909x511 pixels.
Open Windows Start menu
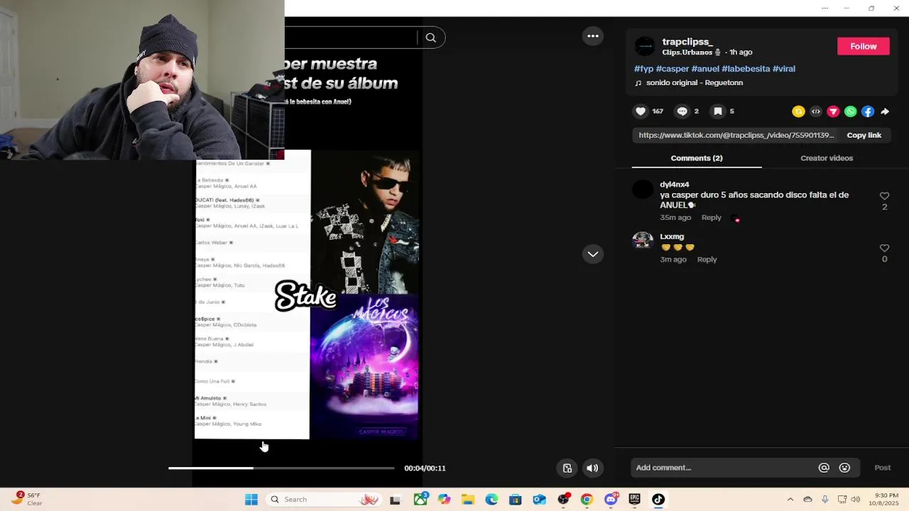(251, 500)
